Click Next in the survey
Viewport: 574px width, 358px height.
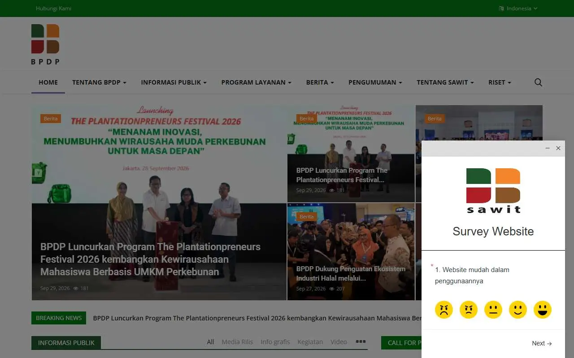(x=542, y=343)
